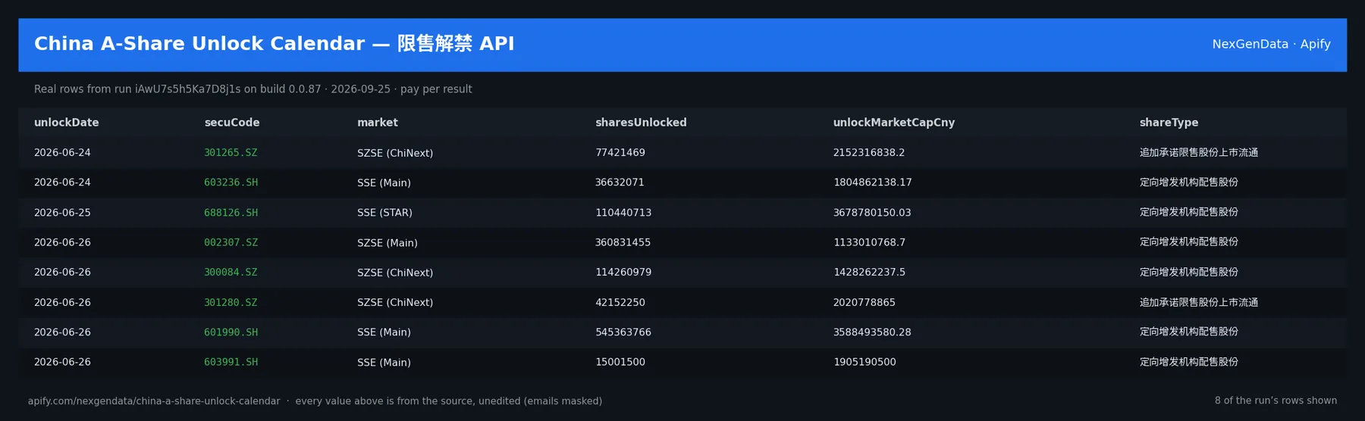This screenshot has height=421, width=1365.
Task: Click the '8 of the run's rows shown' note
Action: (x=1276, y=401)
